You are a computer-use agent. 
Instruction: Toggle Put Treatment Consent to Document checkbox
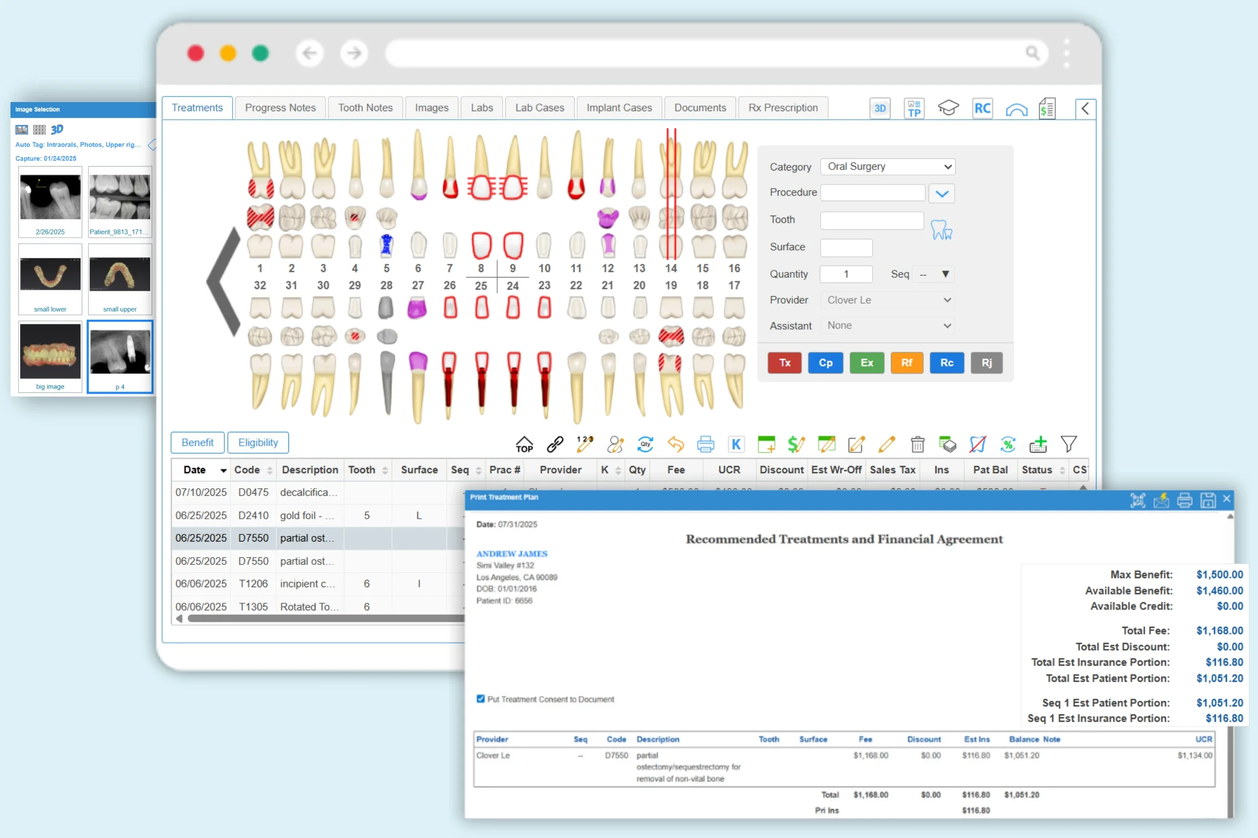click(481, 699)
